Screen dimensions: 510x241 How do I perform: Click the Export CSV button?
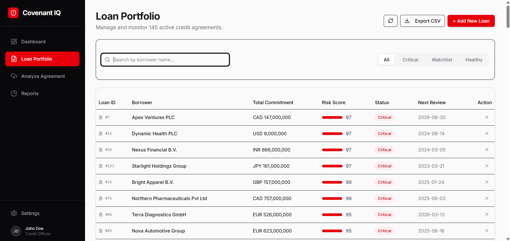tap(422, 21)
